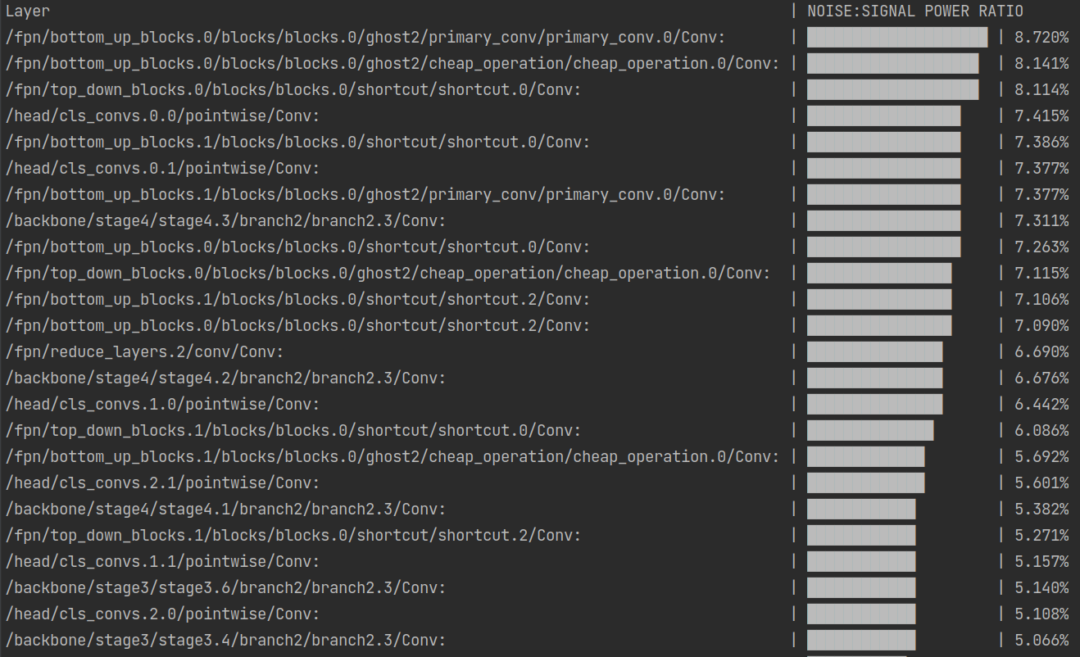Select the top_down_blocks.1 shortcut.0 layer name
The width and height of the screenshot is (1080, 657).
coord(293,431)
